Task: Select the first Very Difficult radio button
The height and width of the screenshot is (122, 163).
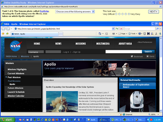Action: point(116,14)
